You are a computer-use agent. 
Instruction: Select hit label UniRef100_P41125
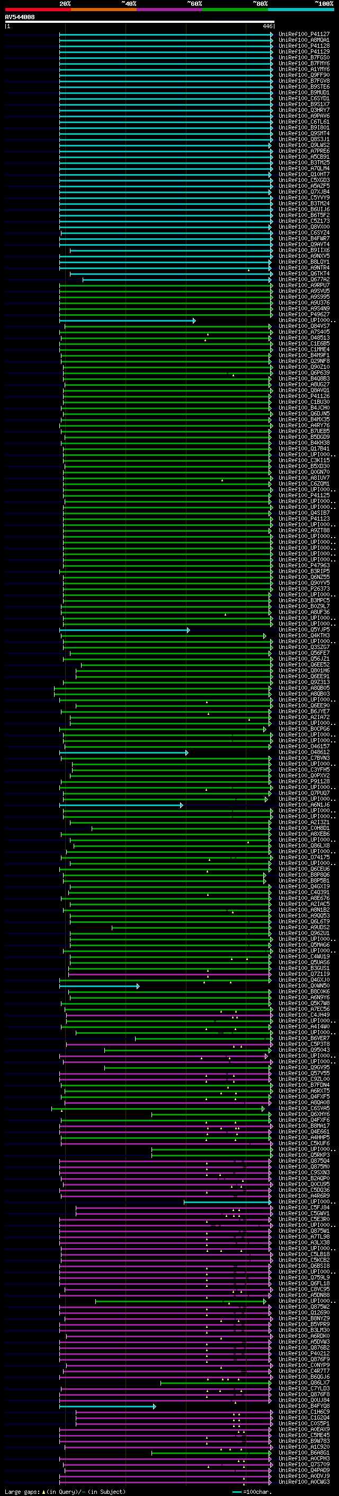coord(304,495)
